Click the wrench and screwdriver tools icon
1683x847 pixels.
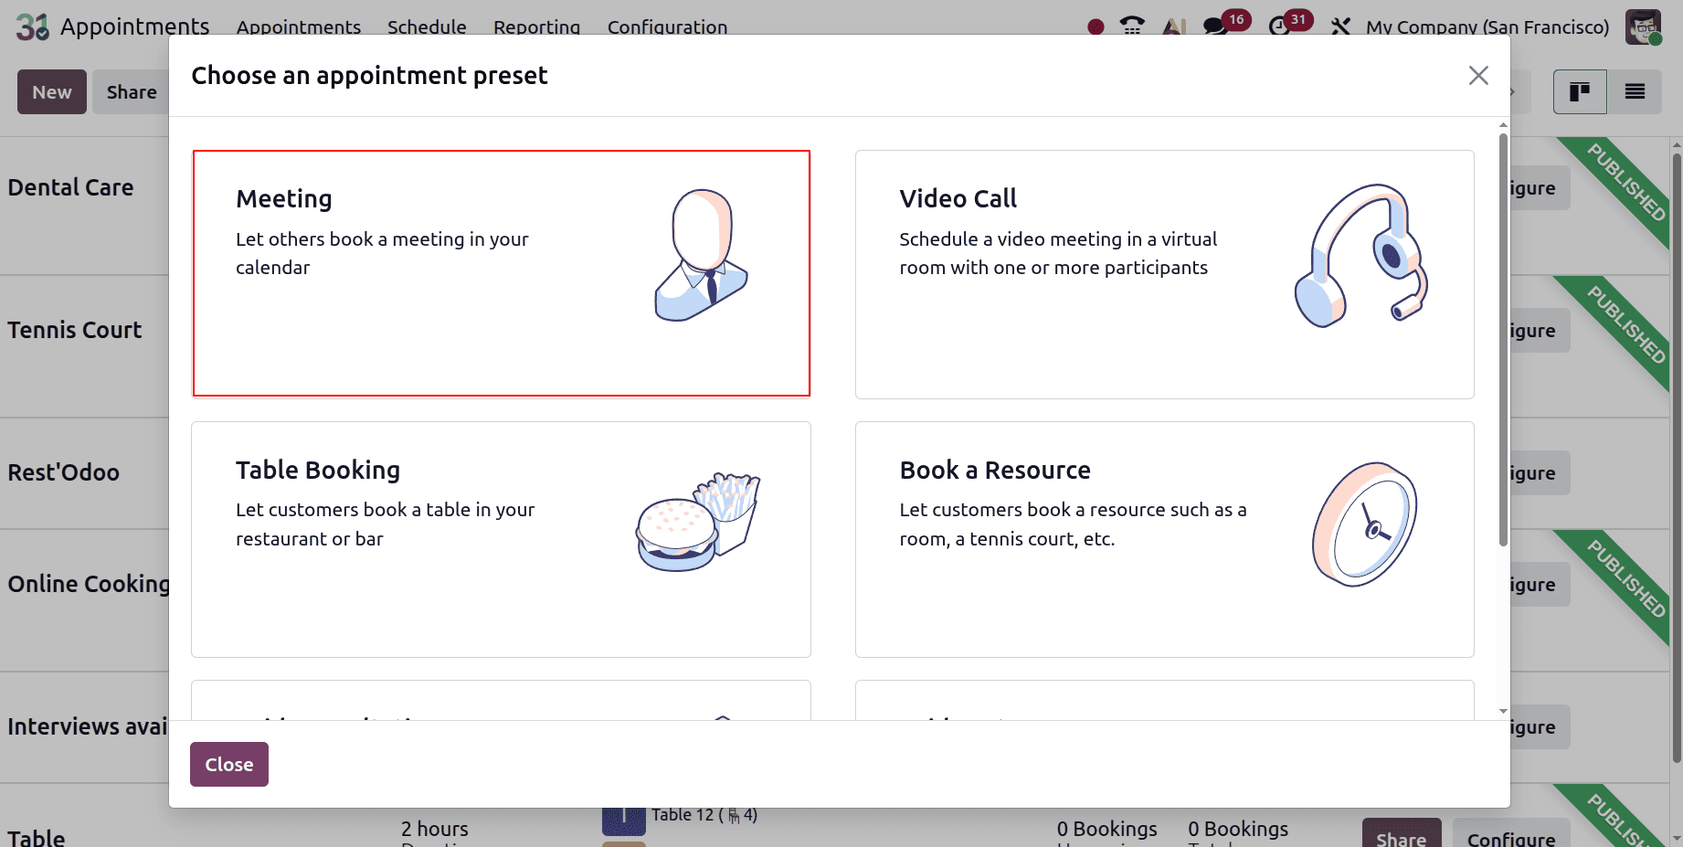1340,26
